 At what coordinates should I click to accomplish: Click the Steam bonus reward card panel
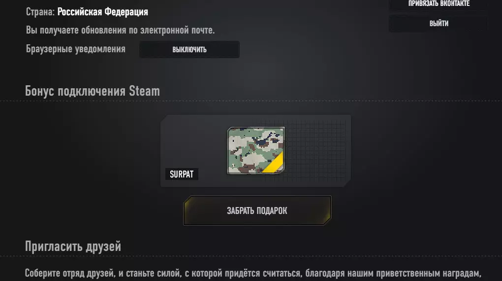[x=255, y=151]
